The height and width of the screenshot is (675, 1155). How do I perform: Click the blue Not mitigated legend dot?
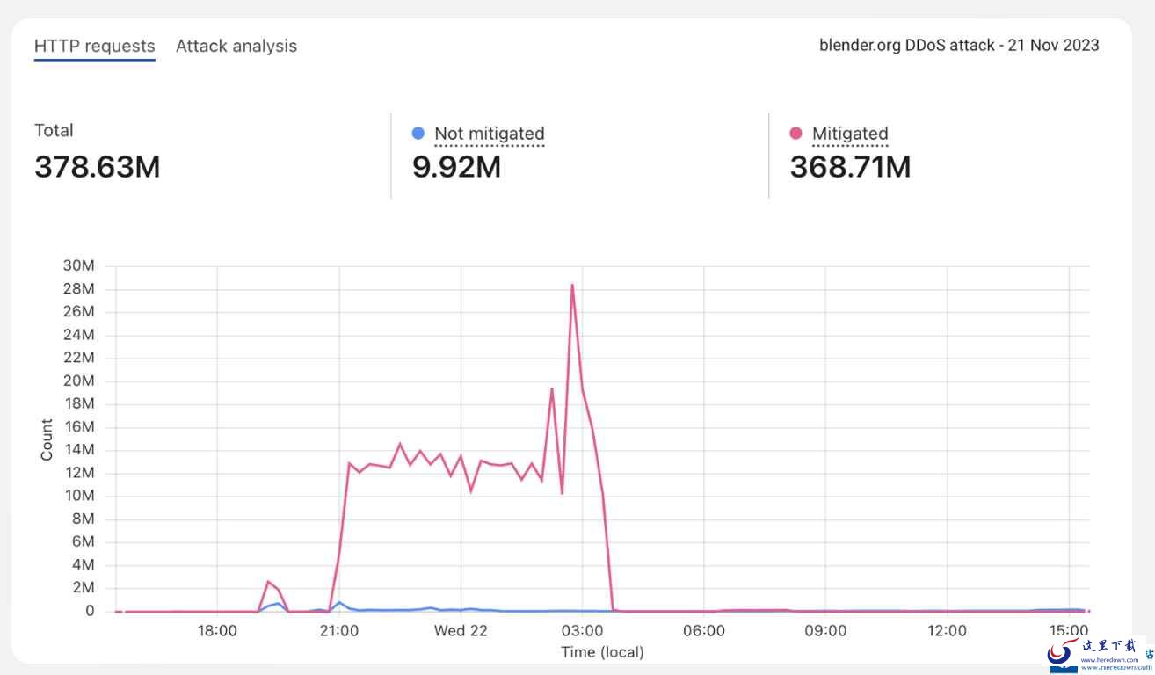click(418, 134)
